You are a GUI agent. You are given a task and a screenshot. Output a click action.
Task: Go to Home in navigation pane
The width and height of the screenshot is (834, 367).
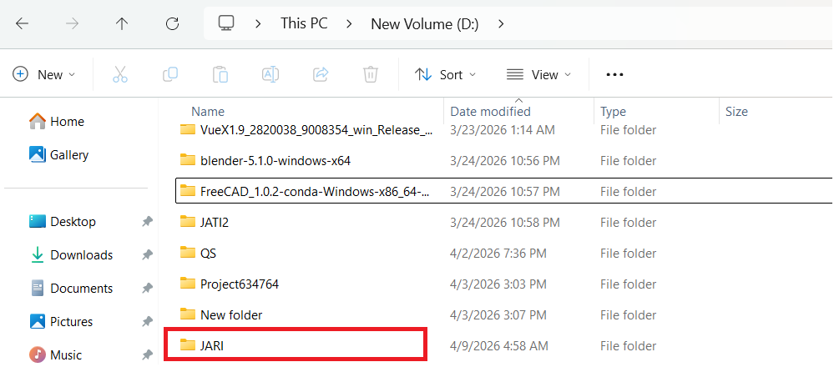click(67, 122)
